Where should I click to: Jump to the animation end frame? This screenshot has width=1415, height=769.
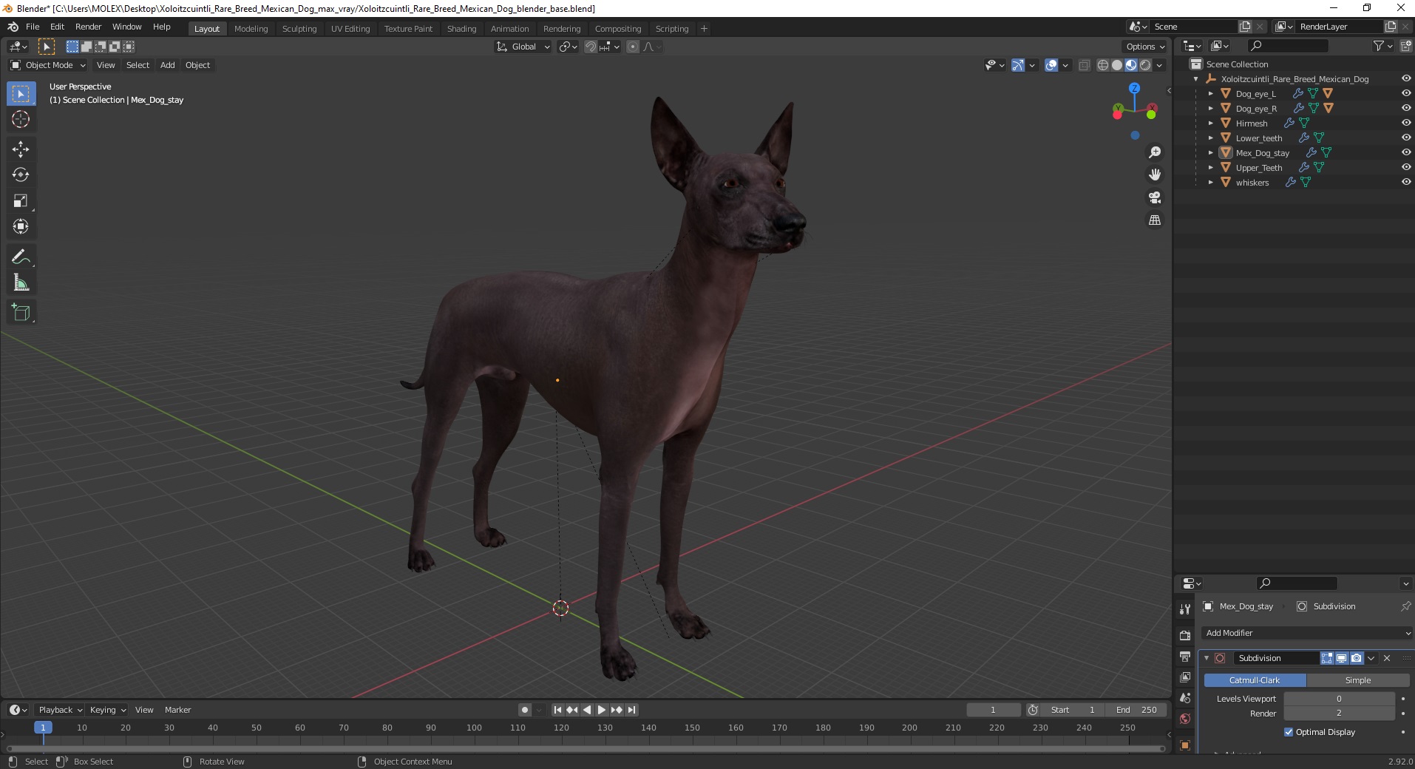point(631,710)
